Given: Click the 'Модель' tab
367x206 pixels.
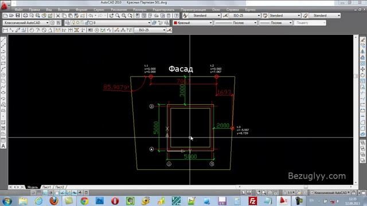Looking at the screenshot, I should [33, 187].
